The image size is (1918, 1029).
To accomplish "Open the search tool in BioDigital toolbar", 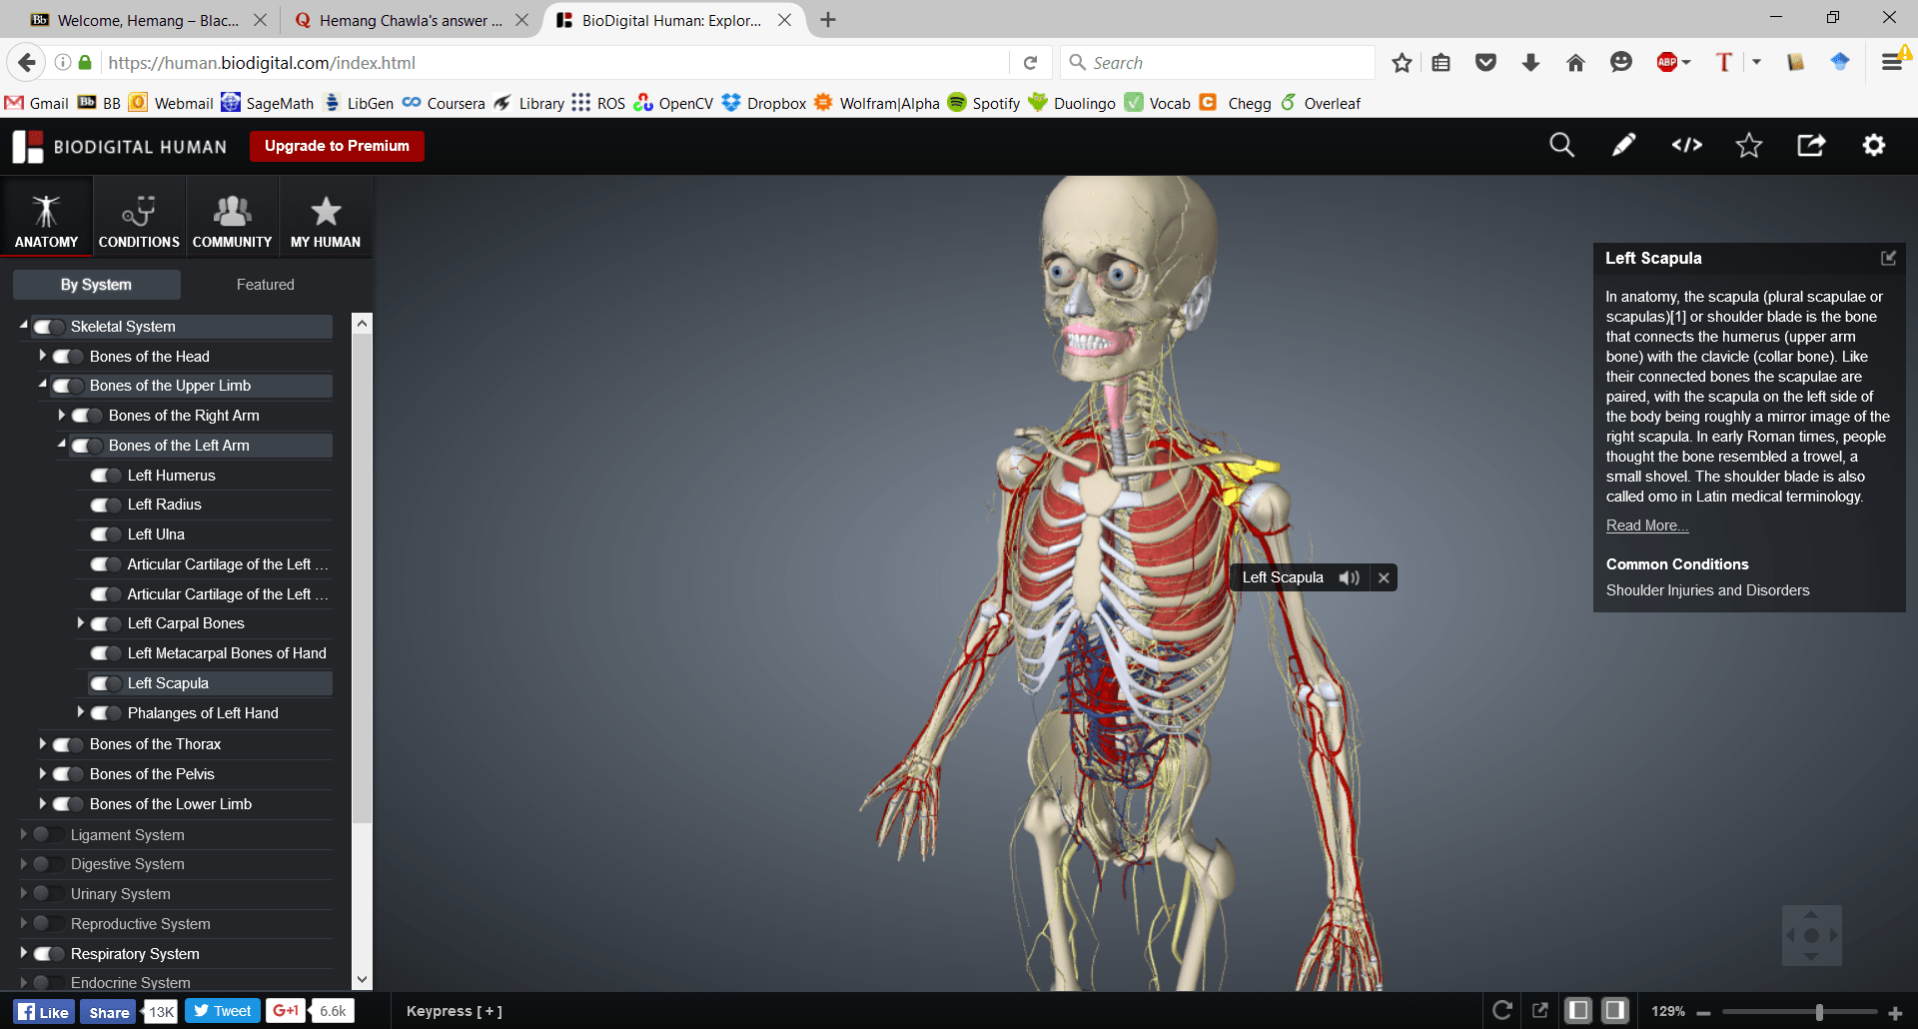I will [x=1561, y=145].
